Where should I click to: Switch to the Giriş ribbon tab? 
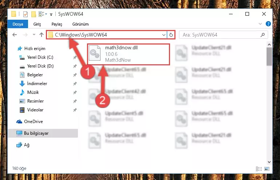pyautogui.click(x=37, y=24)
